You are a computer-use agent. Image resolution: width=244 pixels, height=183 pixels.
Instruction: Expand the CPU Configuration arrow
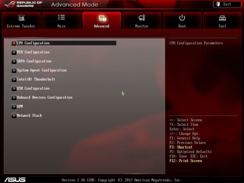point(14,43)
